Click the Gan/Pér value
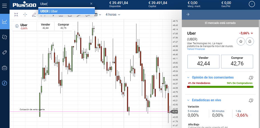Image resolution: width=260 pixels, height=128 pixels. pyautogui.click(x=226, y=3)
